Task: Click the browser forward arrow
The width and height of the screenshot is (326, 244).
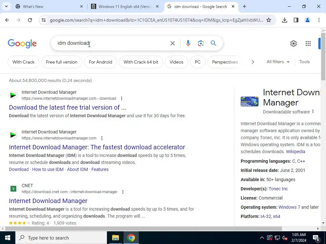Action: coord(18,20)
